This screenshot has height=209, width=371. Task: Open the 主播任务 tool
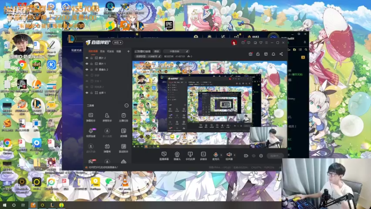123,118
